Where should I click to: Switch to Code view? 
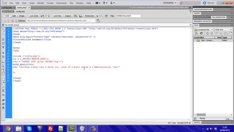[x=7, y=16]
